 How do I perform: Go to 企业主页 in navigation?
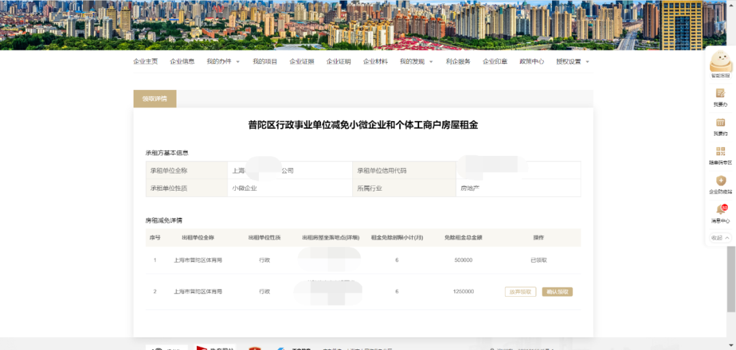(x=145, y=61)
